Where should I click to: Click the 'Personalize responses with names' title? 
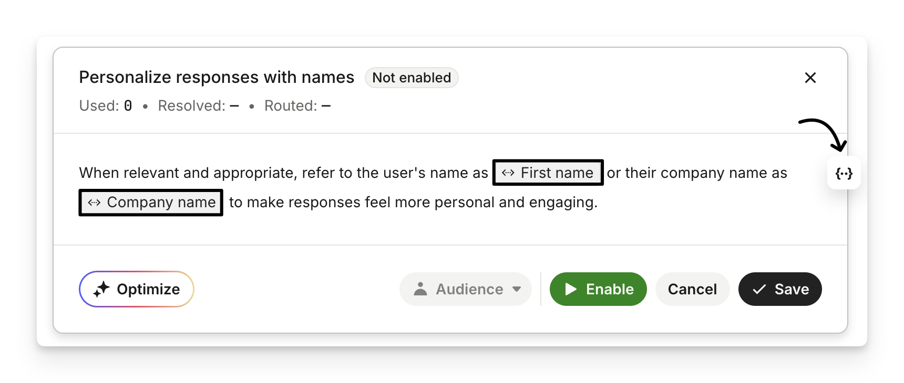point(217,77)
